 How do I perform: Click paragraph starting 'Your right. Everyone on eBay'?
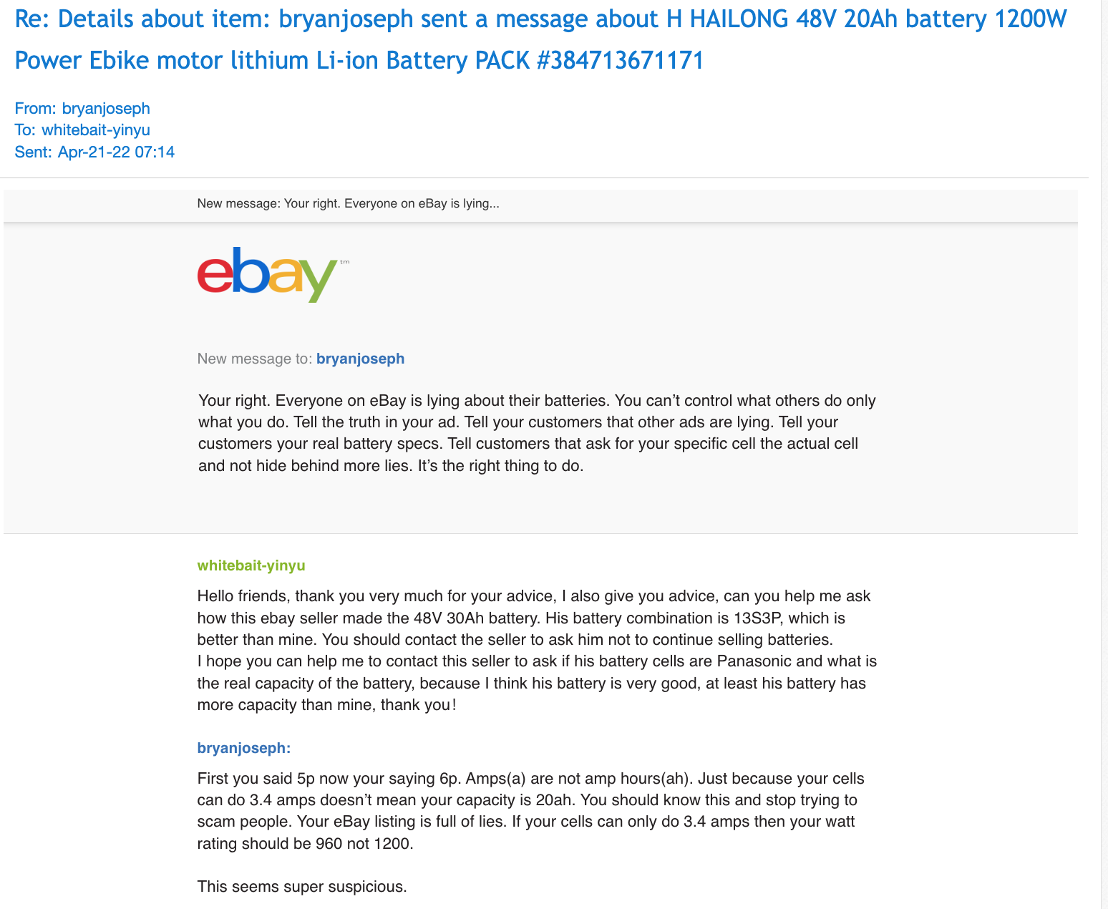coord(537,433)
